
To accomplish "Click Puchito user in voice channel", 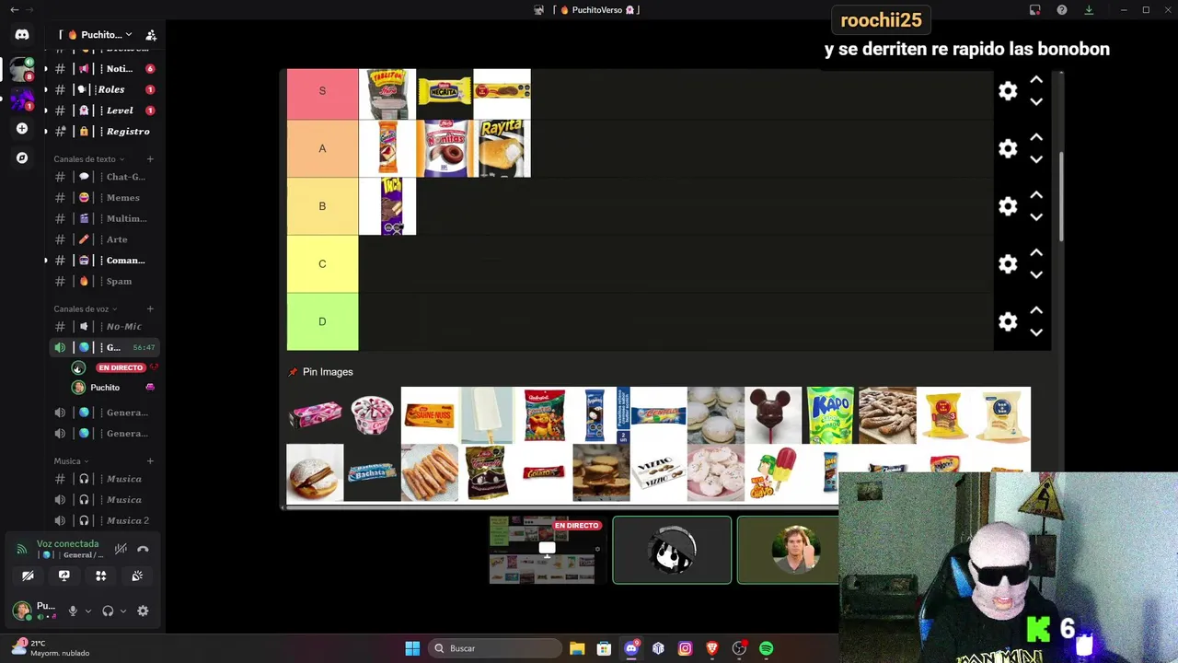I will [x=103, y=388].
